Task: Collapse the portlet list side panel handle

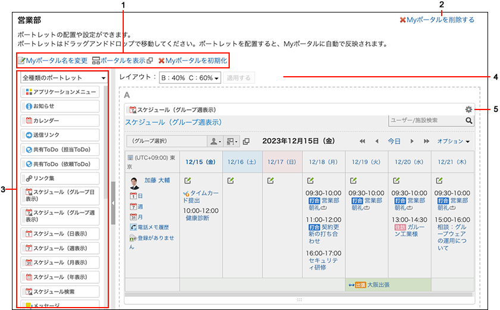Action: 112,202
